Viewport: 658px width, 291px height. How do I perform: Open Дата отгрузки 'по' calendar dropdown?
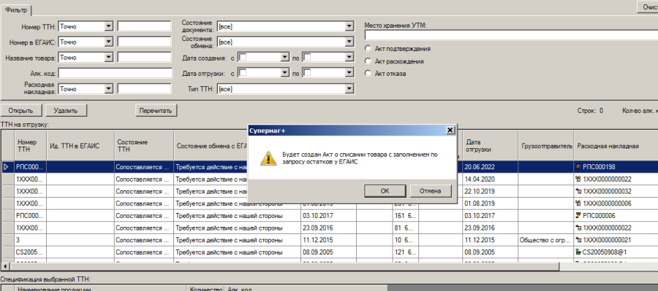point(349,73)
